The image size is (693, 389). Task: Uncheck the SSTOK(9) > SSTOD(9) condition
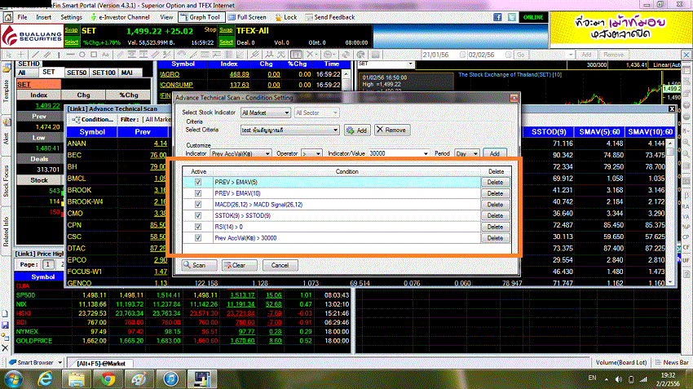click(198, 216)
